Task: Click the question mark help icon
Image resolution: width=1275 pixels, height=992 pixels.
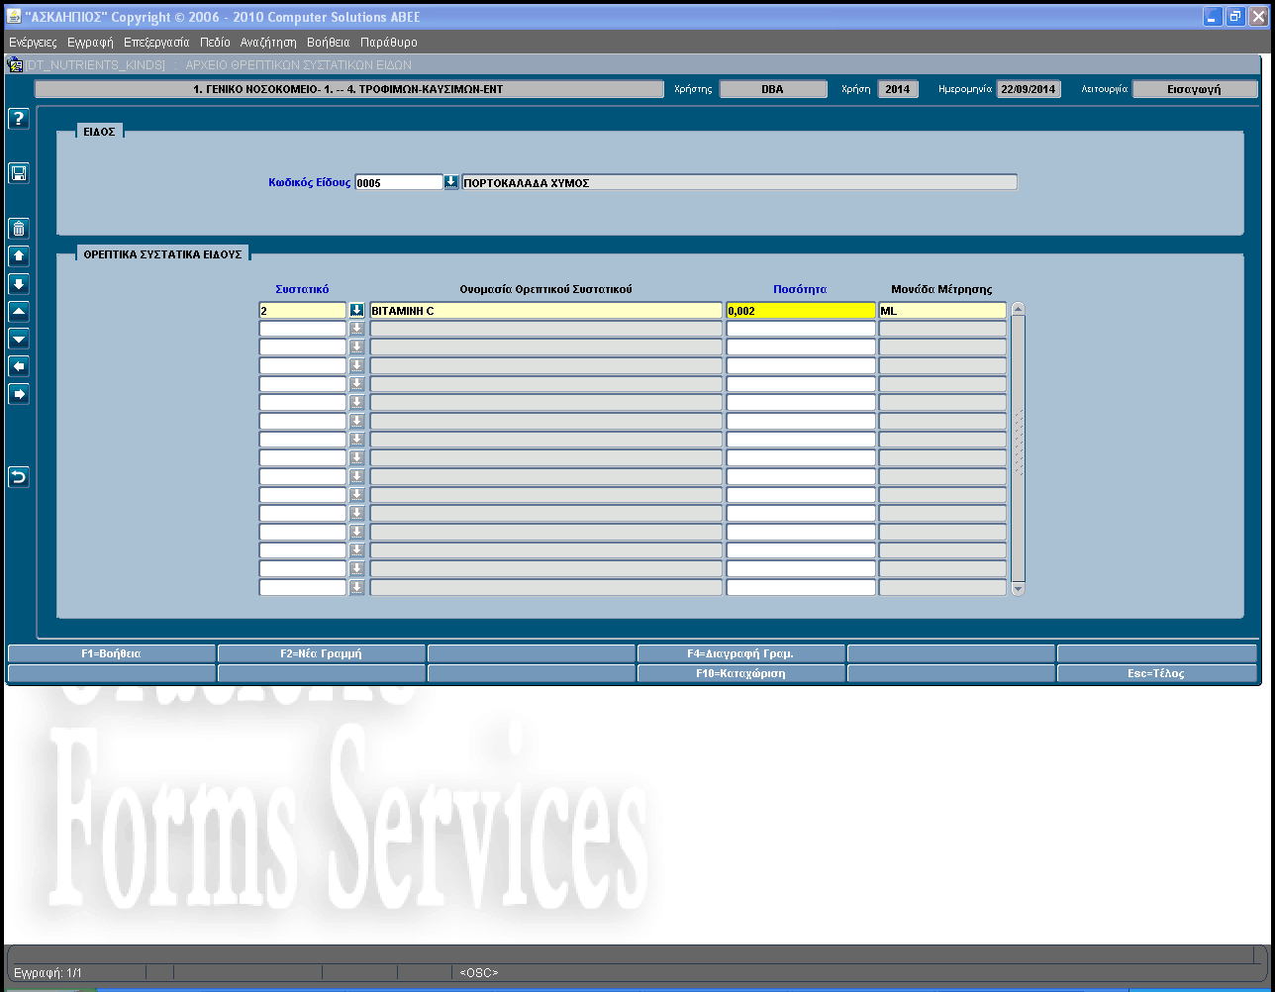Action: click(18, 119)
